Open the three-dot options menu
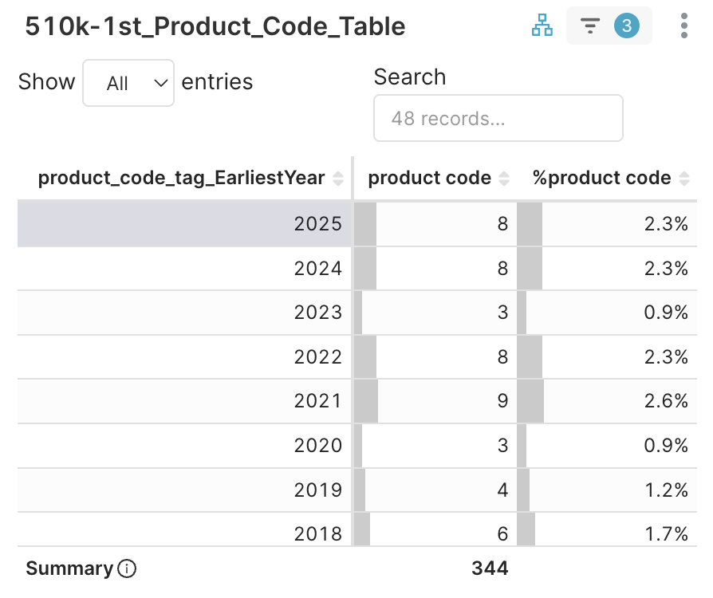713x598 pixels. click(x=684, y=26)
